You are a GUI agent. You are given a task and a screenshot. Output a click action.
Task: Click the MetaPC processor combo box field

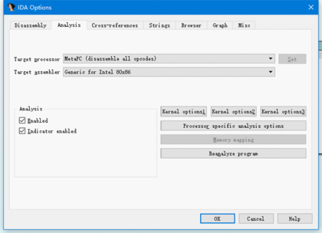tap(169, 59)
